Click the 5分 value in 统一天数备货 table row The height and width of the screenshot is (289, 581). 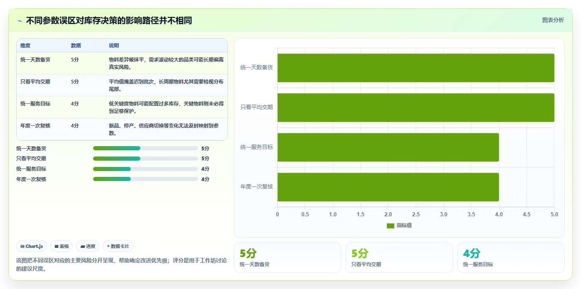point(75,60)
